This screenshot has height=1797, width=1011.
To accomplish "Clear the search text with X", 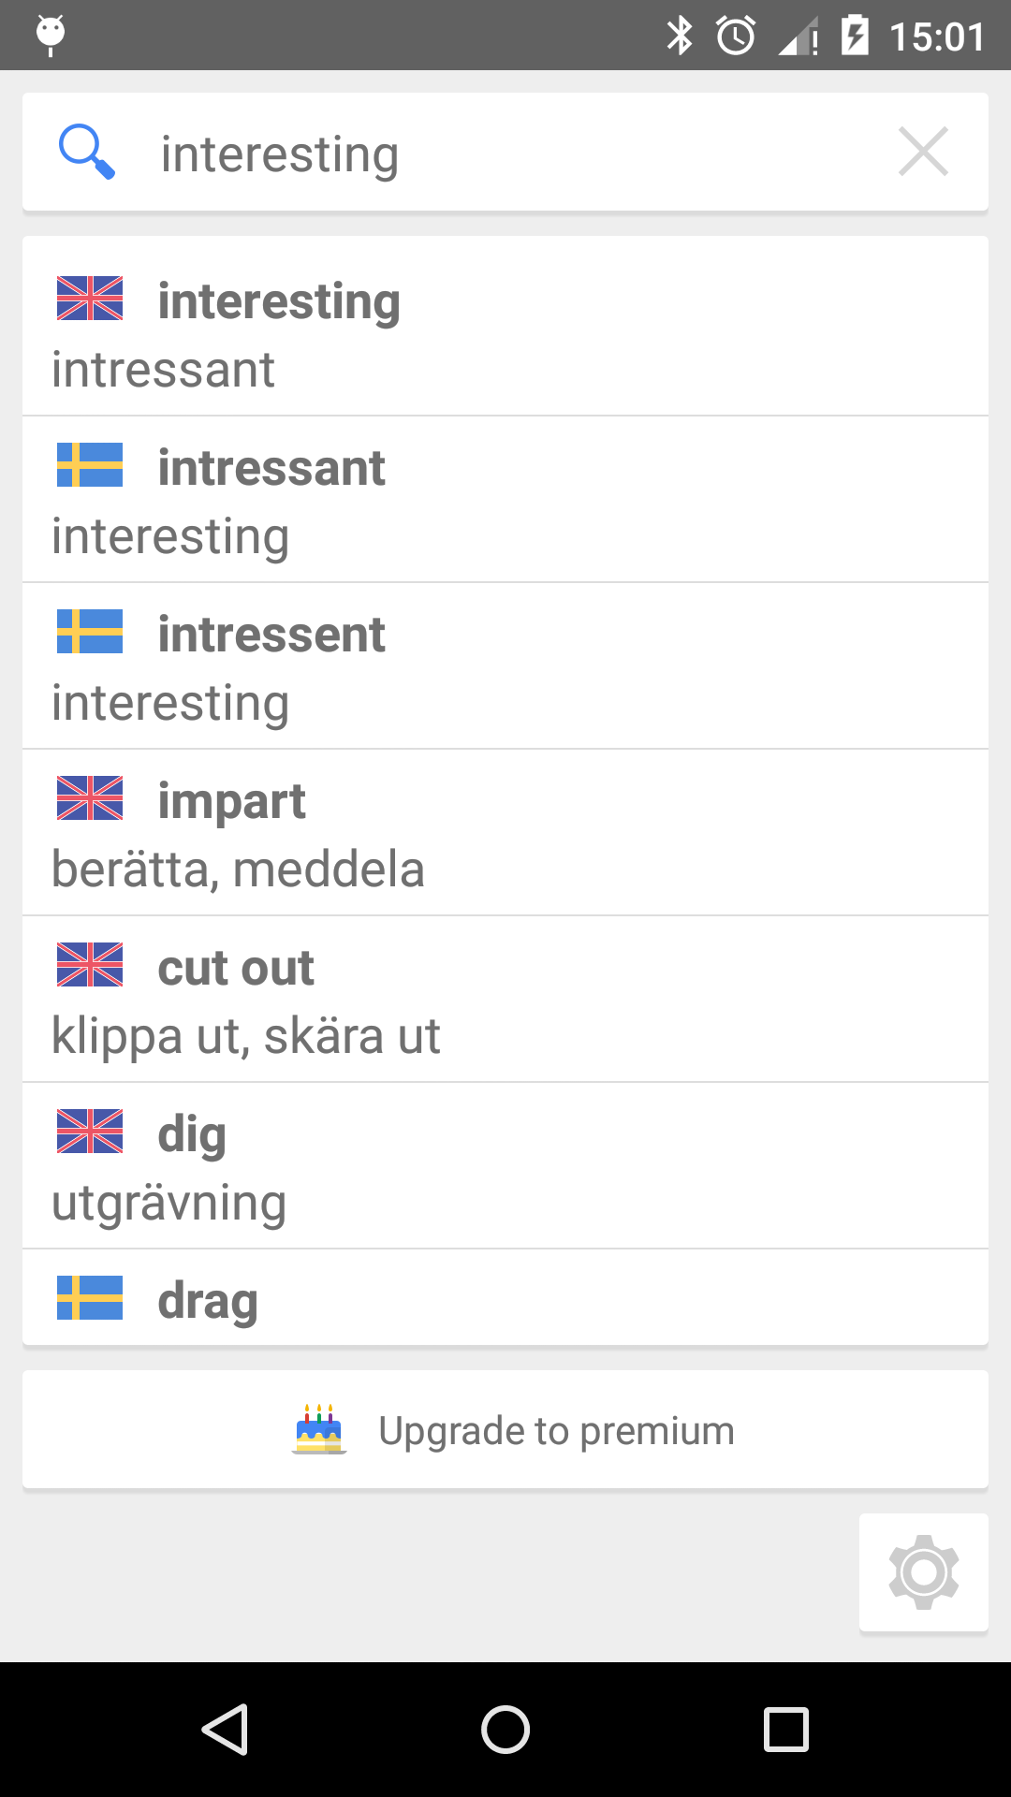I will point(923,152).
